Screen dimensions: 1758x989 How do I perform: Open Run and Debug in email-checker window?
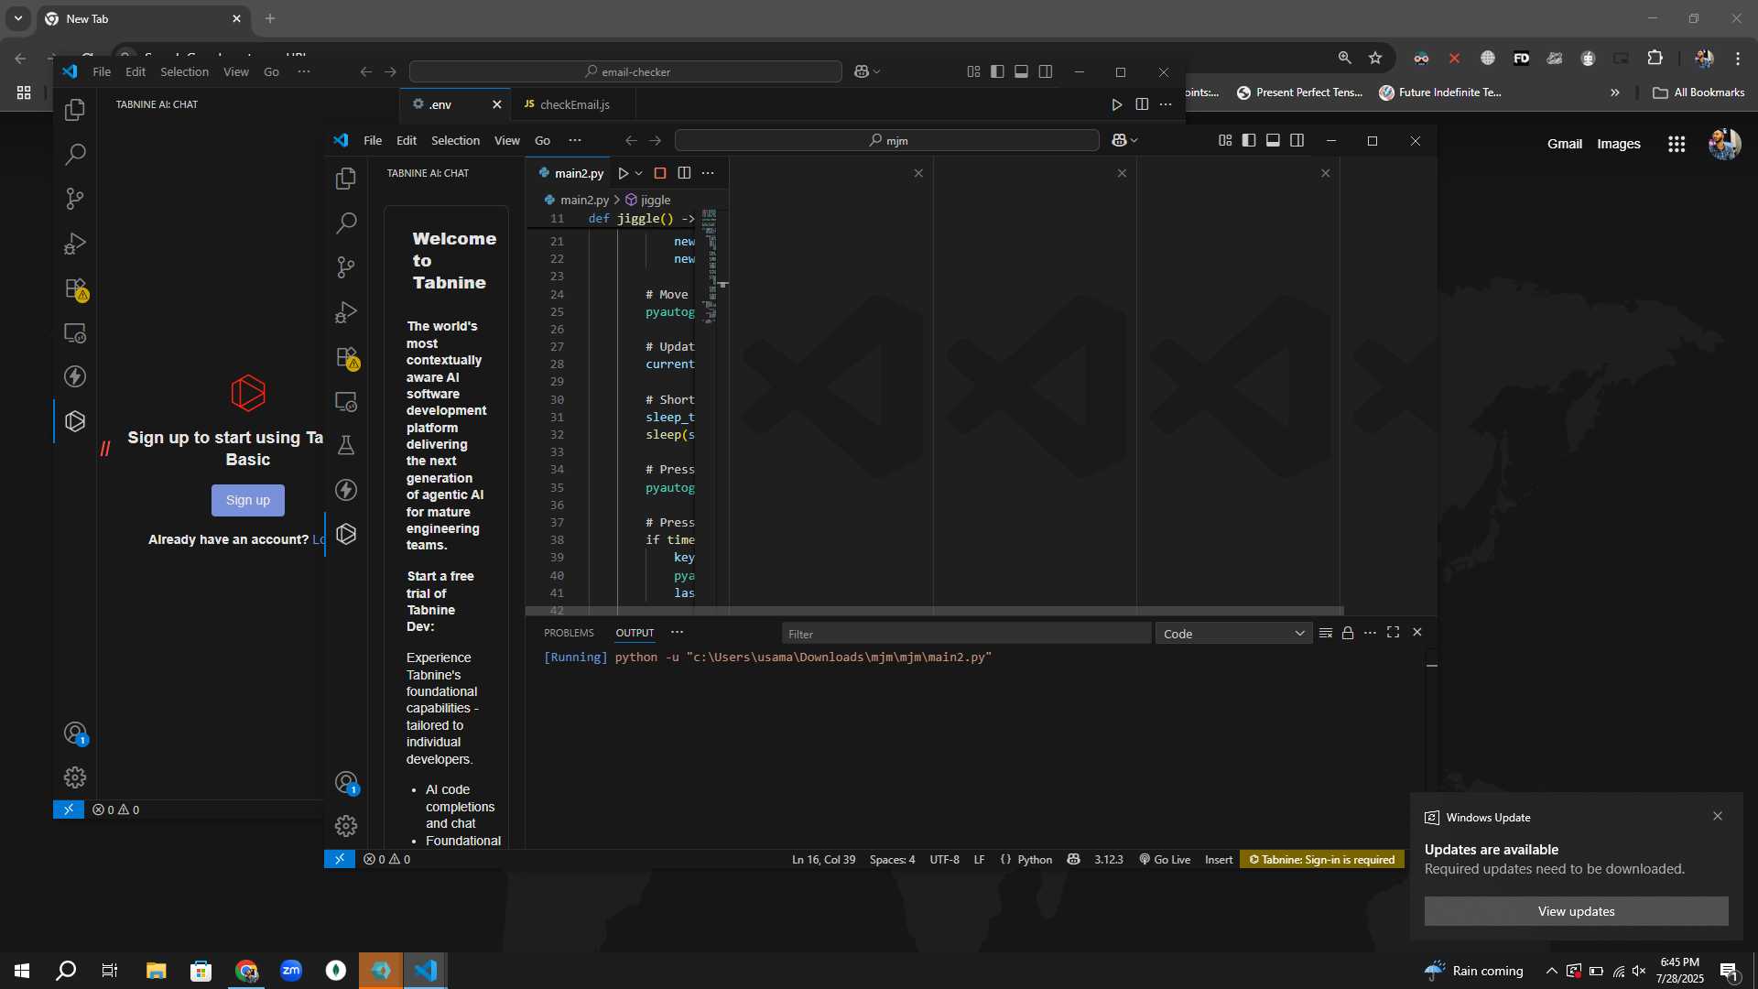75,244
